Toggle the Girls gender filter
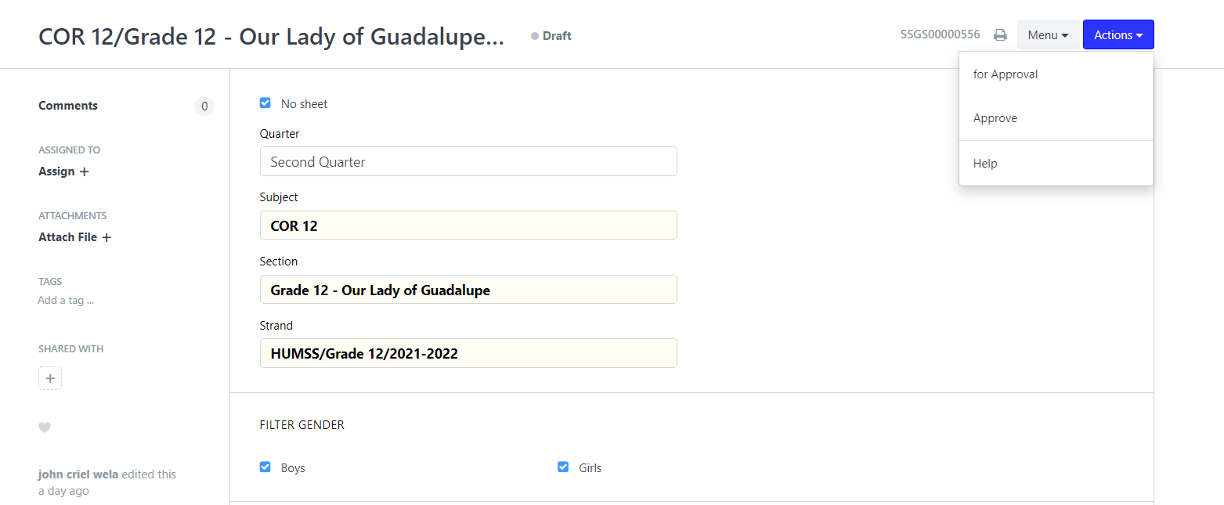This screenshot has height=505, width=1224. click(x=563, y=467)
